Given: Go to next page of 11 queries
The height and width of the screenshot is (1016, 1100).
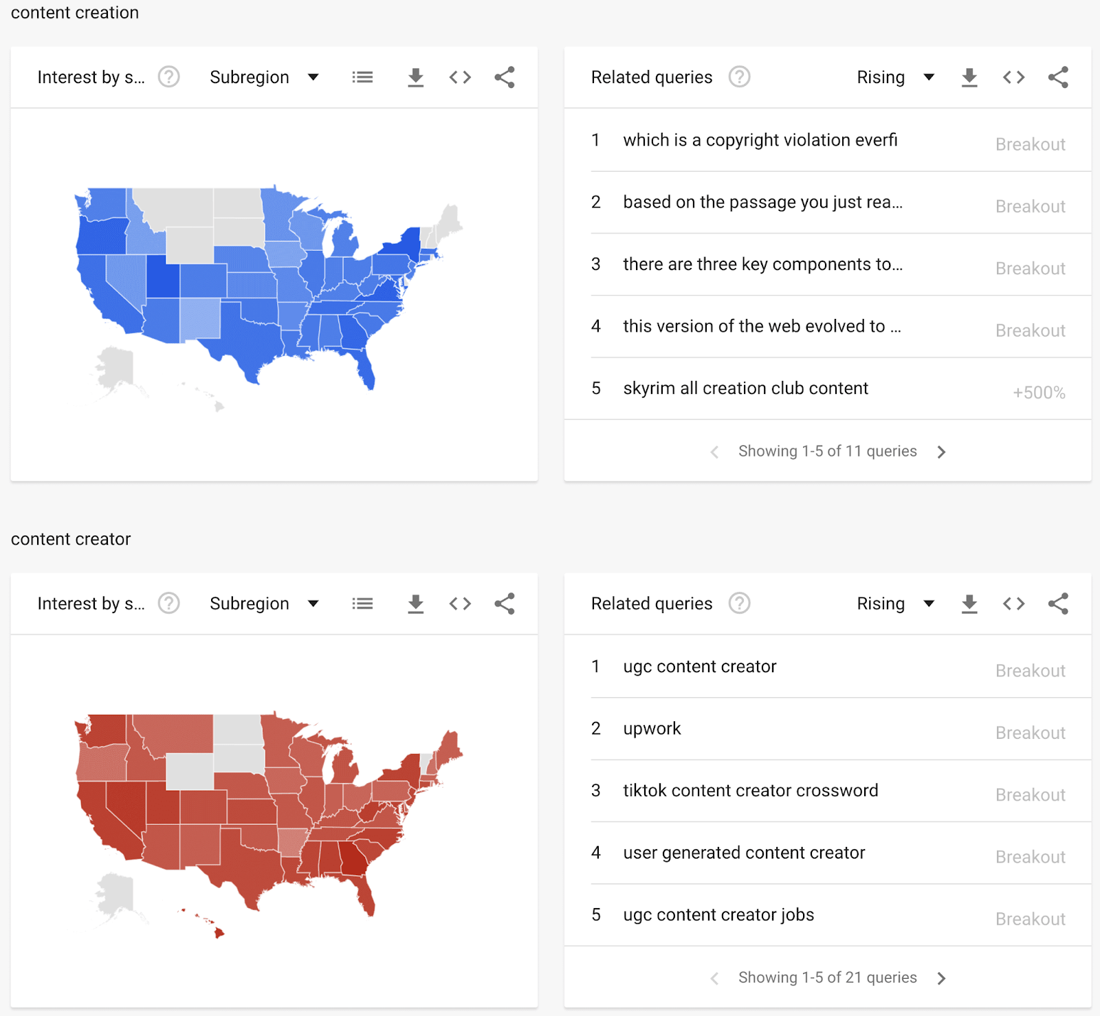Looking at the screenshot, I should point(941,452).
